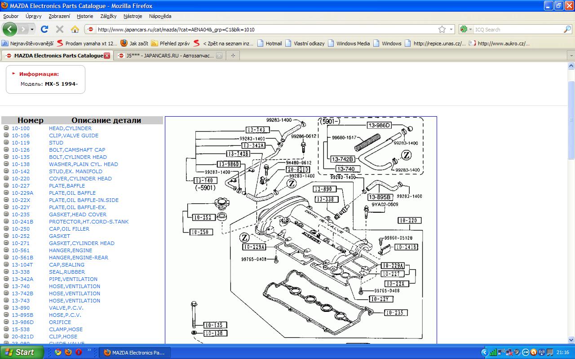The height and width of the screenshot is (359, 575).
Task: Launch Chrome from the quick launch bar
Action: [58, 352]
